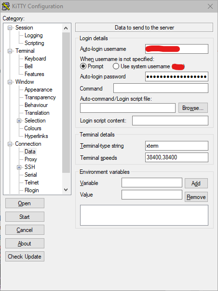The width and height of the screenshot is (218, 291).
Task: Click Add environment variable button
Action: [196, 184]
